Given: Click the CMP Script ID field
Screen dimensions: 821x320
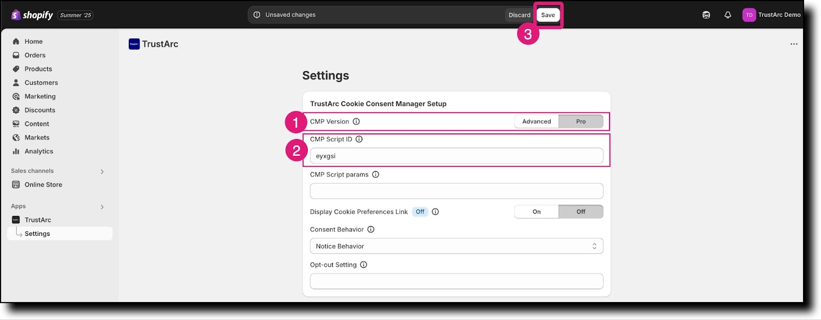Looking at the screenshot, I should coord(457,156).
